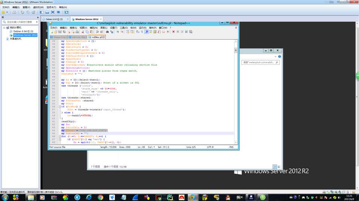Select Windows Server 2012 in library tree

(25, 35)
